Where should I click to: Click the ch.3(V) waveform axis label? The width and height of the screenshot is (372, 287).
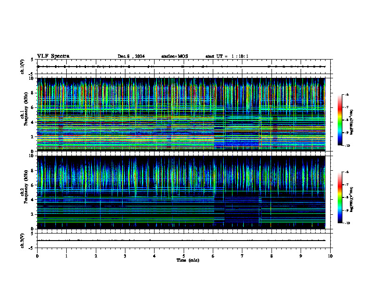[x=23, y=241]
